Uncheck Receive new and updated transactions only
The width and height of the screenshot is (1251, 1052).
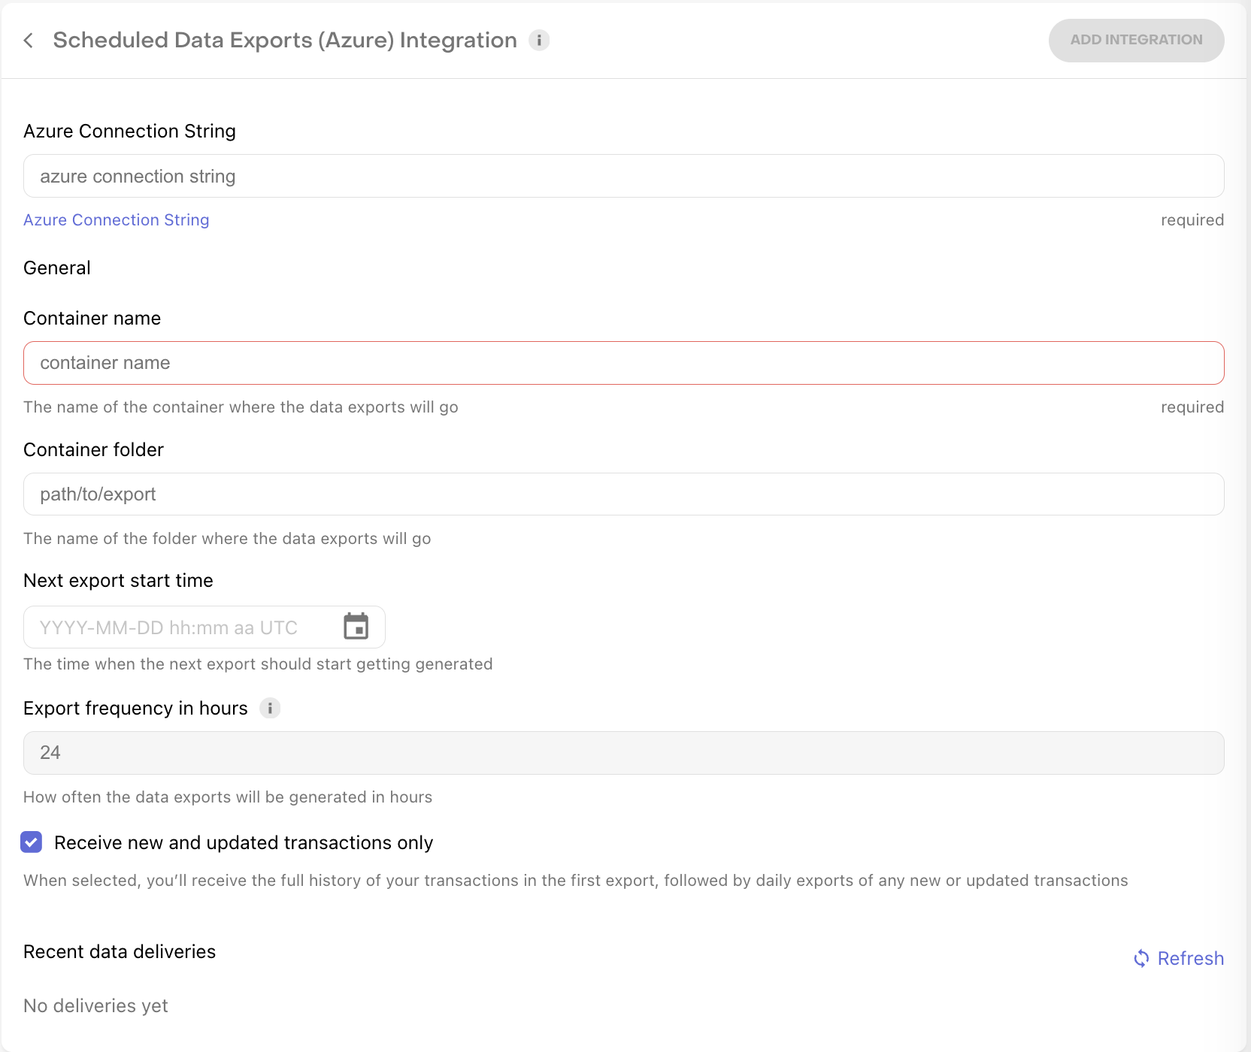(x=32, y=842)
